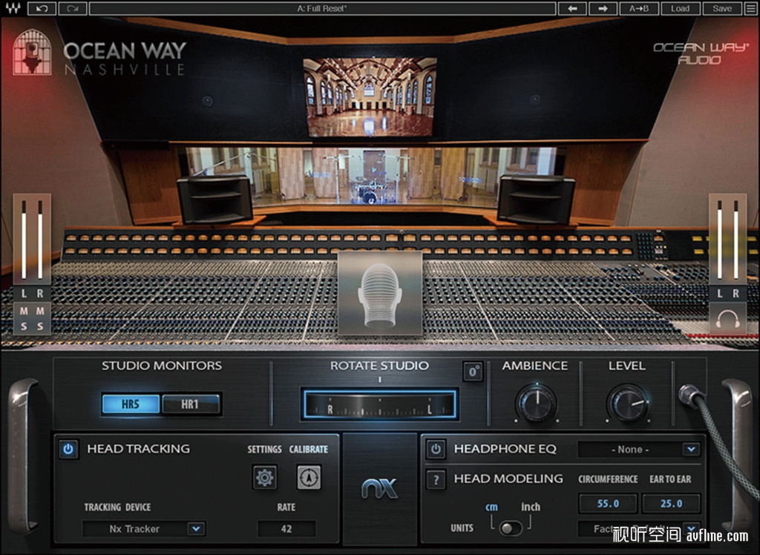The width and height of the screenshot is (760, 555).
Task: Reset studio rotation to 0 degrees
Action: pos(473,372)
